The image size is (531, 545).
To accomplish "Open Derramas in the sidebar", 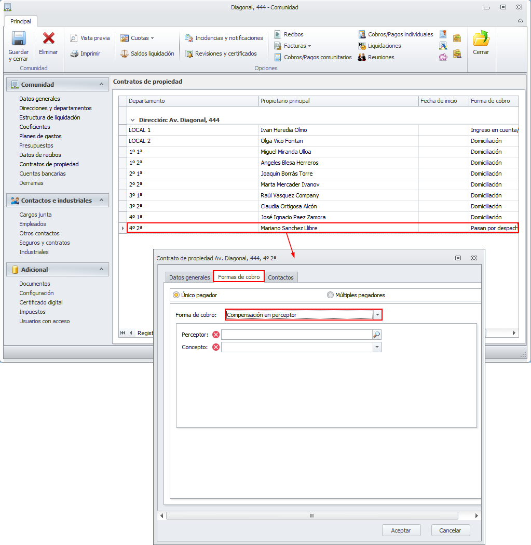I will click(x=31, y=183).
